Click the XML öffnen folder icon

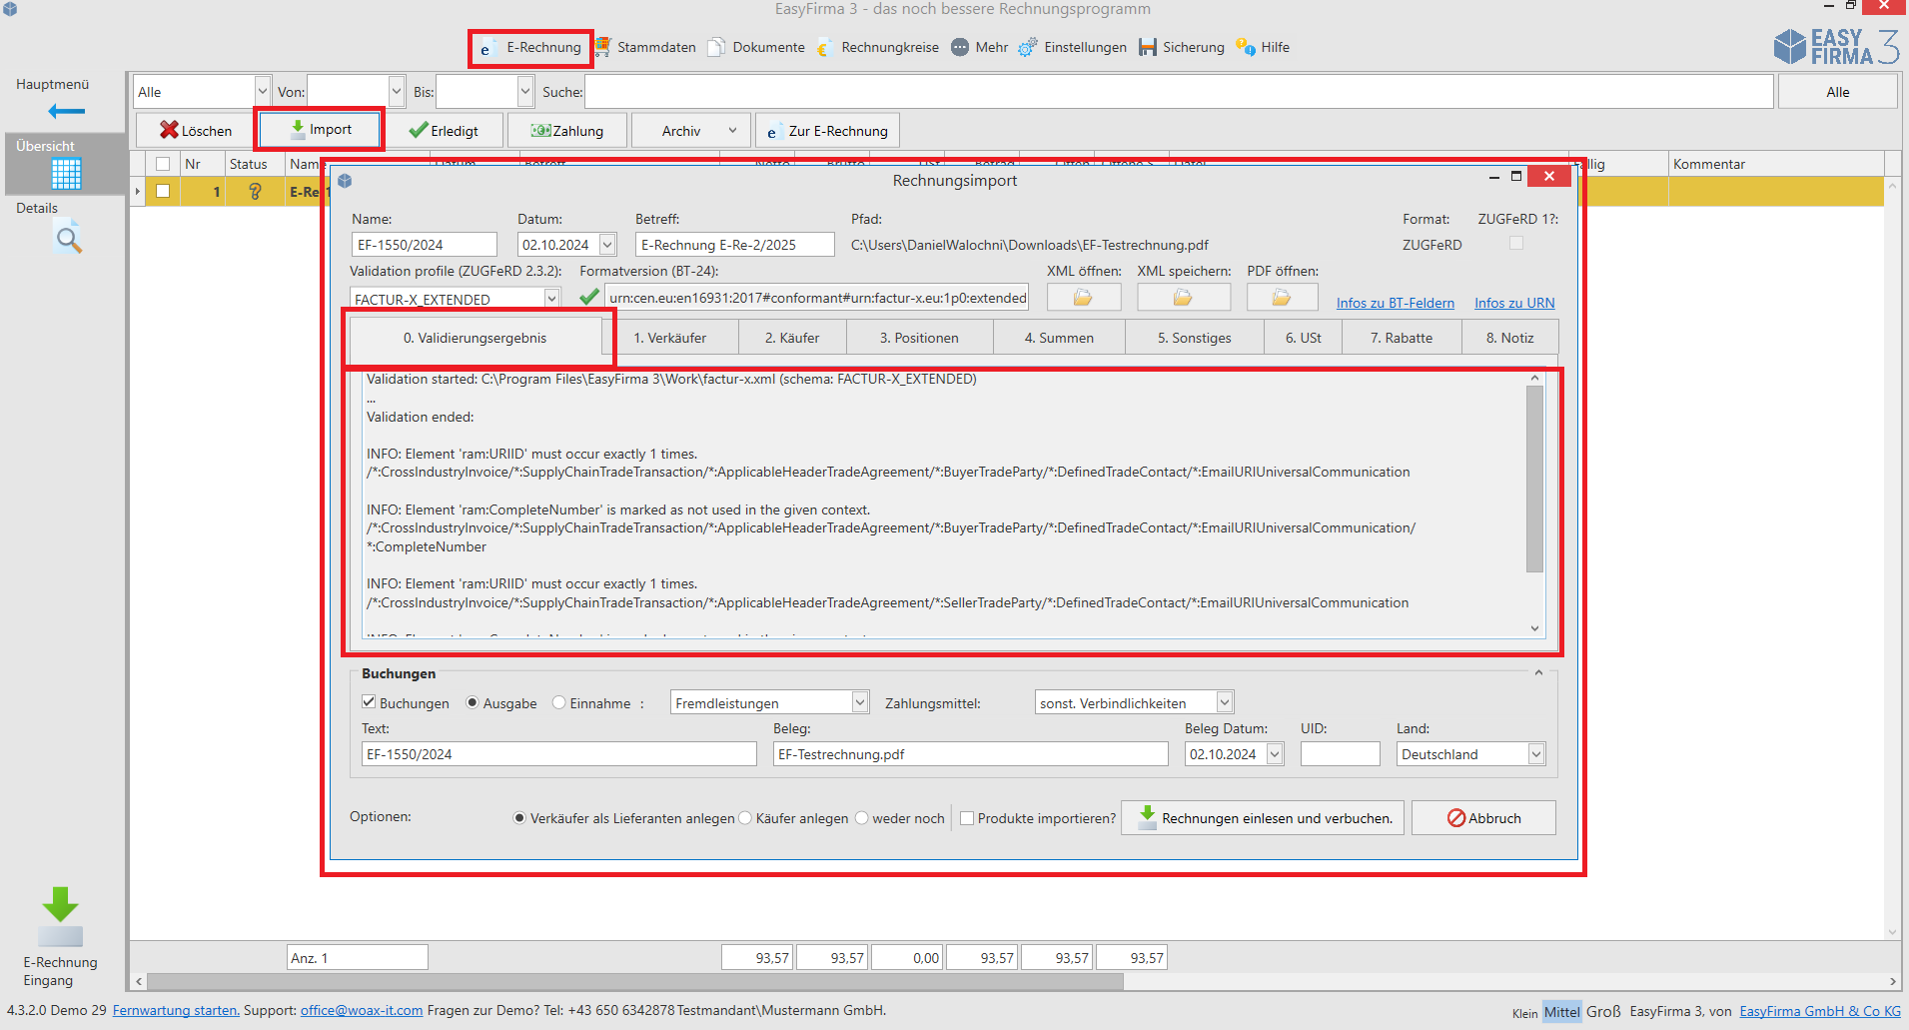(x=1083, y=298)
